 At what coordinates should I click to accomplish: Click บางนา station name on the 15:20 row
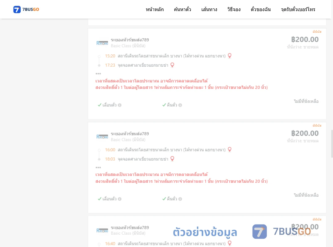[x=172, y=56]
